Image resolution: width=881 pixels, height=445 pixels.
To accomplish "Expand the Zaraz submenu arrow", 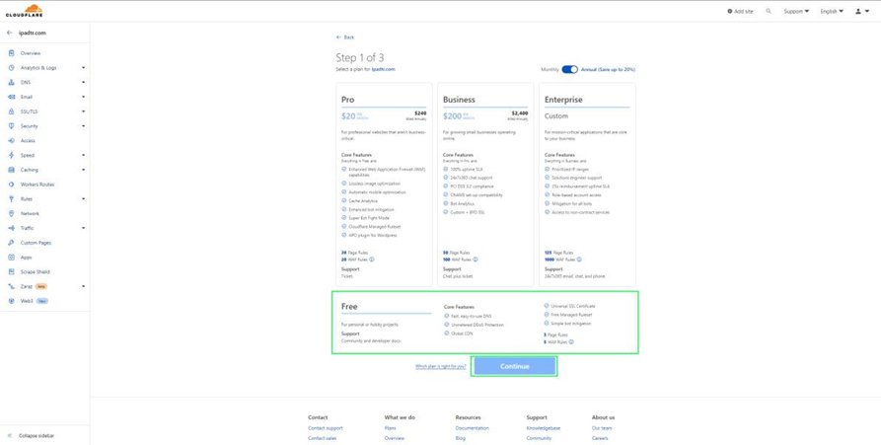I will pos(83,286).
